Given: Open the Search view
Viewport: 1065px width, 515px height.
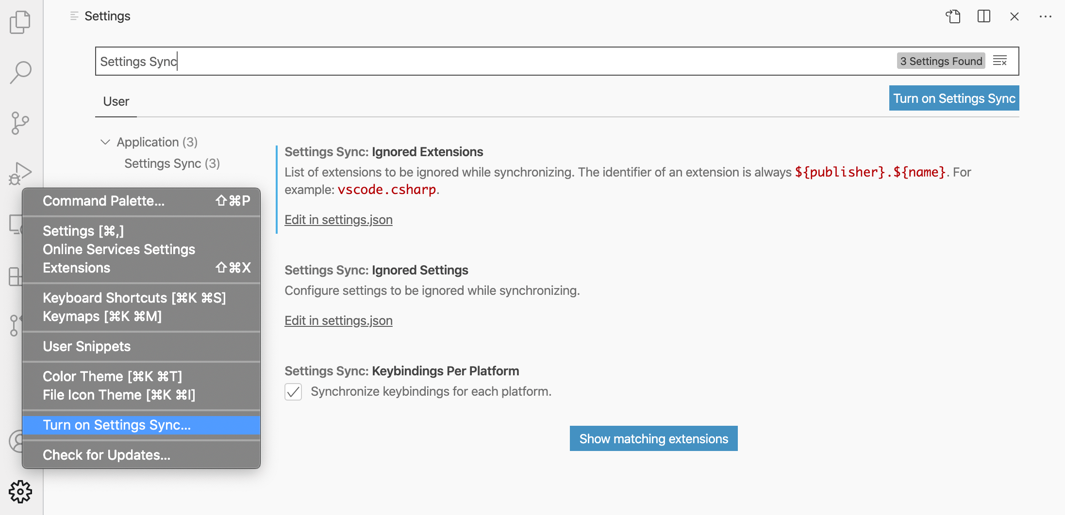Looking at the screenshot, I should tap(20, 72).
